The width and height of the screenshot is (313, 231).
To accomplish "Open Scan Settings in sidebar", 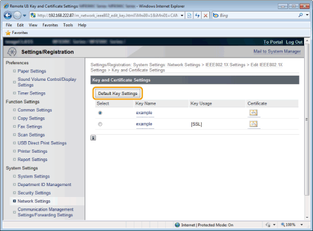I will pos(31,135).
